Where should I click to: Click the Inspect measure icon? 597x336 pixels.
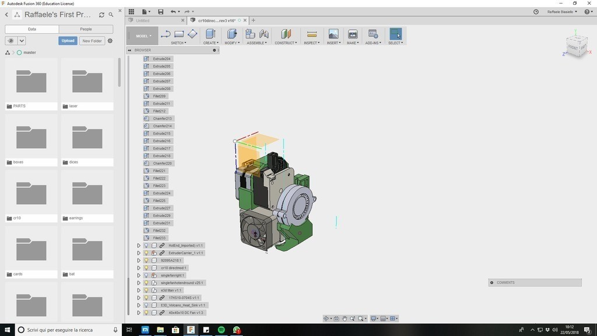pyautogui.click(x=312, y=34)
